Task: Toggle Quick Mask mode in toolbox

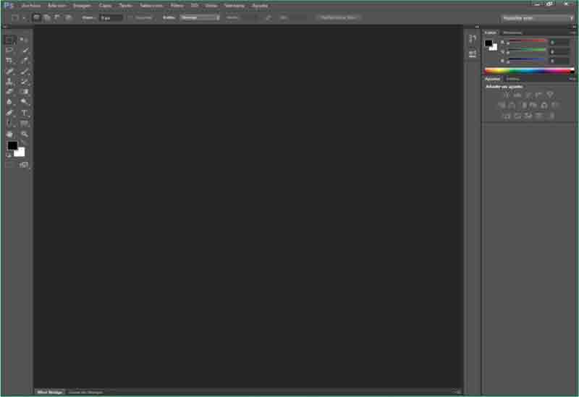Action: 9,165
